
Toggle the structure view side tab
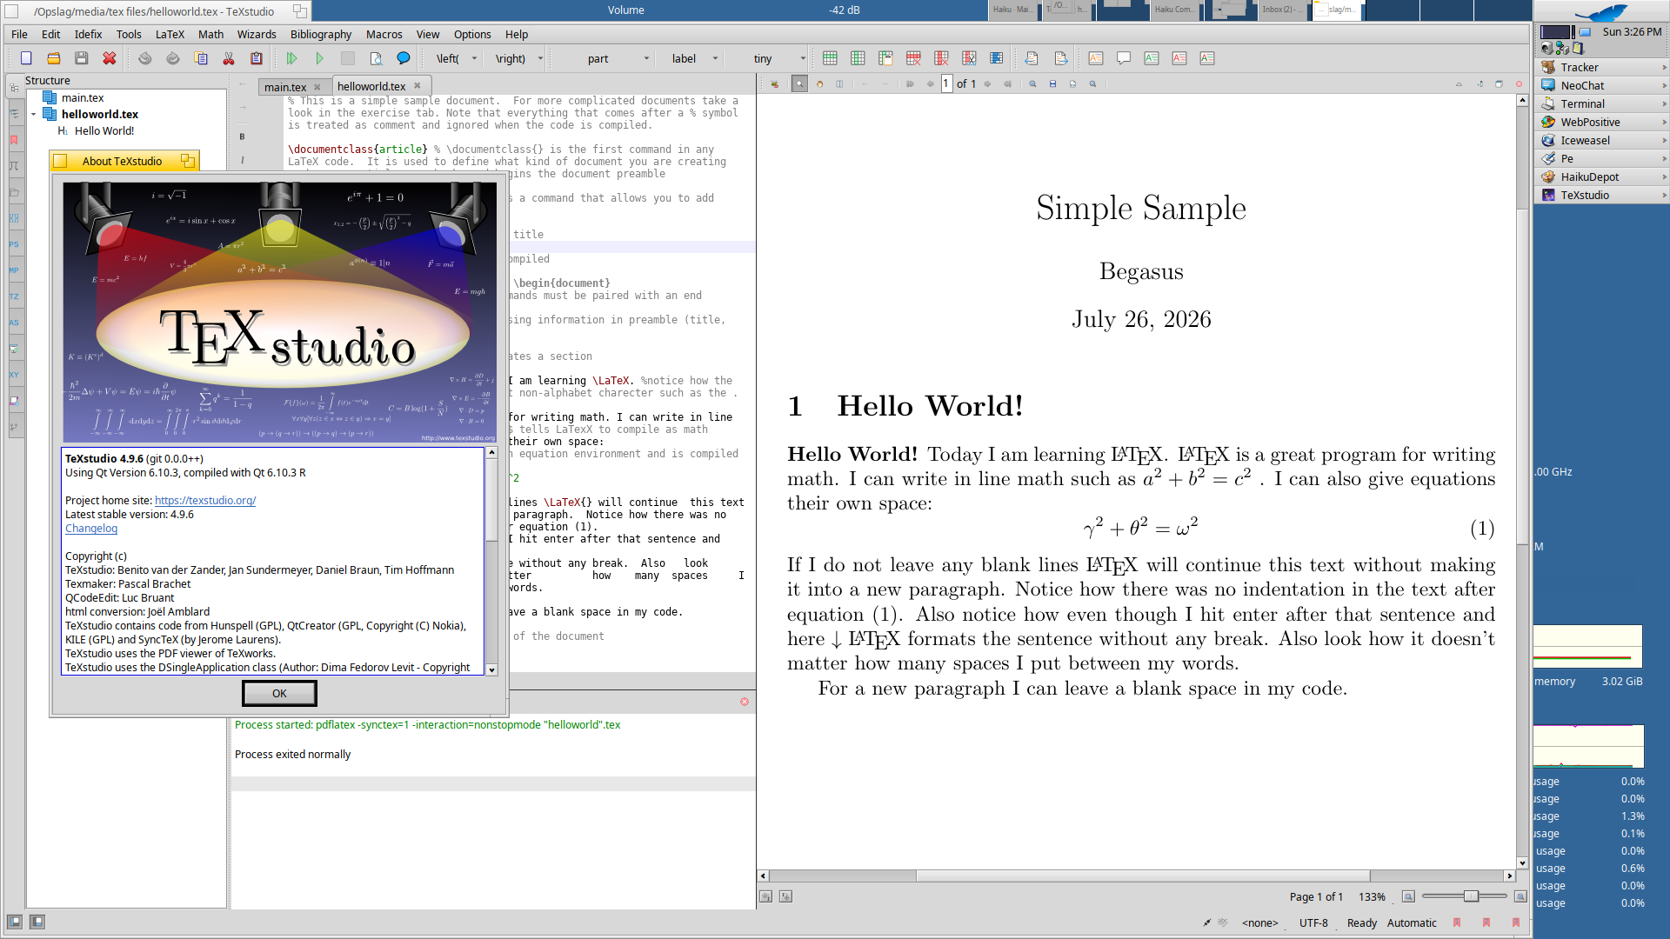14,88
